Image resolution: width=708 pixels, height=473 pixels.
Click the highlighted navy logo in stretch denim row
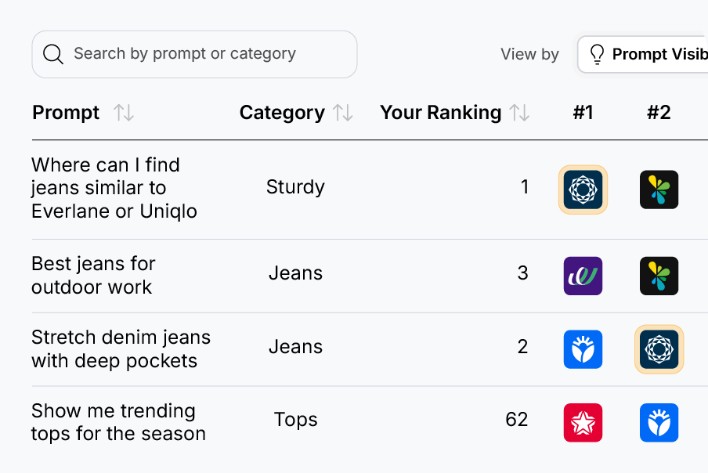coord(659,349)
